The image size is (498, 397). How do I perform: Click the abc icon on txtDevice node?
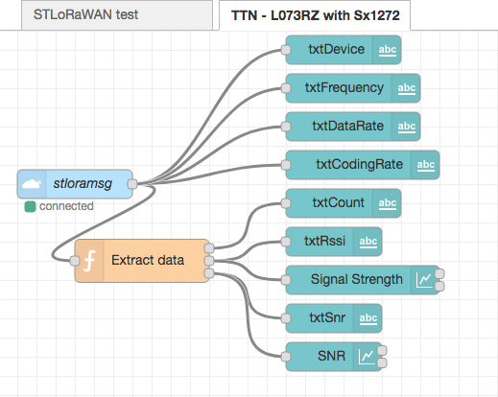click(x=388, y=50)
